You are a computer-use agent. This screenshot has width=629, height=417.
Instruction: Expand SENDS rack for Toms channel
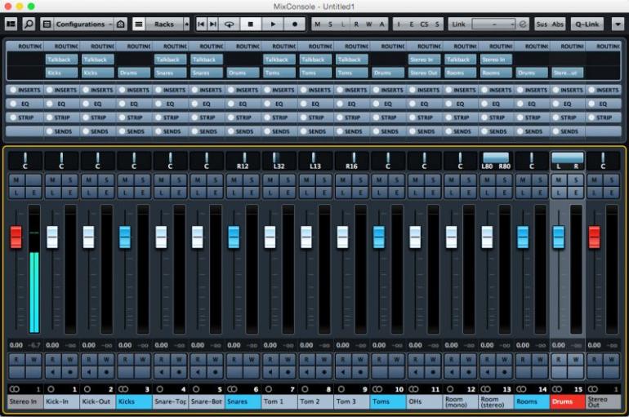pos(388,131)
